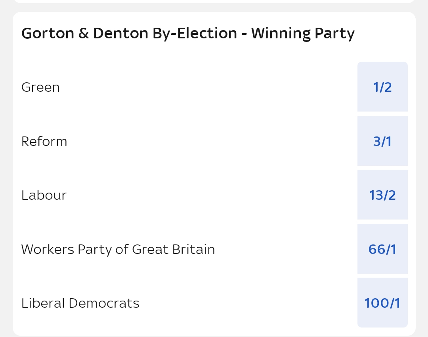The width and height of the screenshot is (428, 337).
Task: Add Labour 13/2 selection to betslip
Action: (382, 195)
